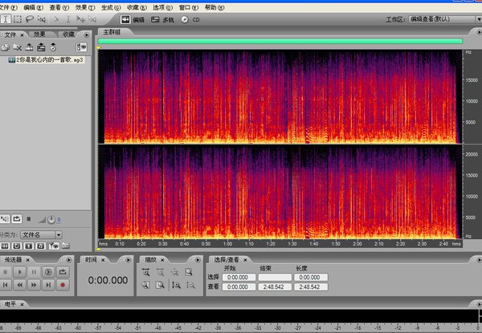
Task: Toggle Show MIDI Files filter
Action: 41,246
